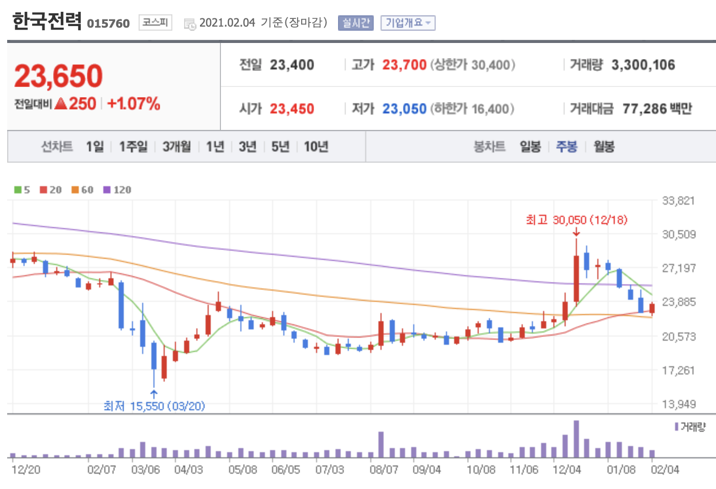Select the 1주일 line chart tab

point(133,147)
